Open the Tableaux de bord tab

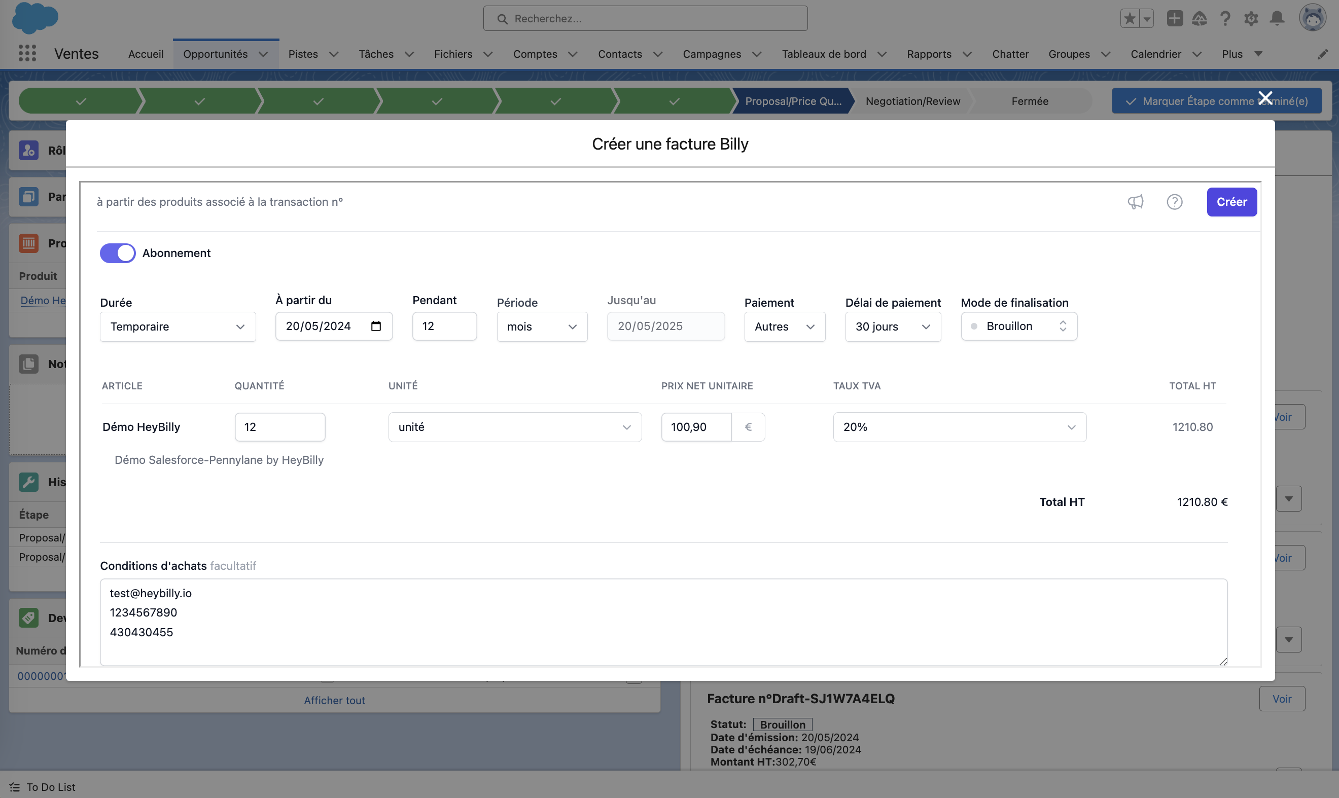(824, 54)
